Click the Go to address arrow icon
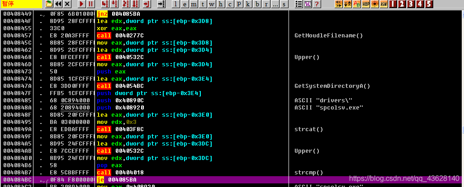Image resolution: width=464 pixels, height=187 pixels. pyautogui.click(x=161, y=4)
